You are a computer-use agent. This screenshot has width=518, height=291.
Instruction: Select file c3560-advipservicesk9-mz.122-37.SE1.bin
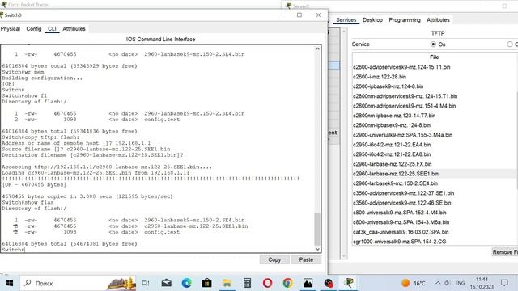point(403,193)
